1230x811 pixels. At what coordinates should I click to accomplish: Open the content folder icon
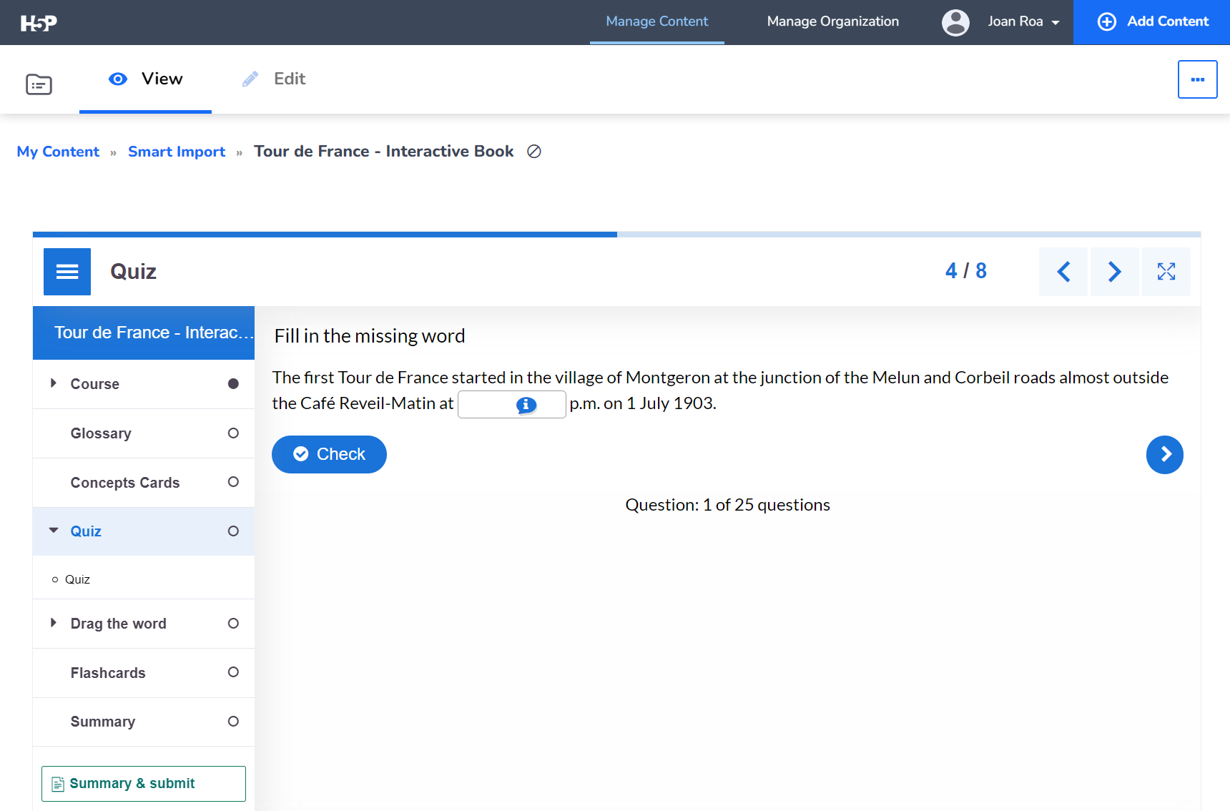[x=39, y=84]
